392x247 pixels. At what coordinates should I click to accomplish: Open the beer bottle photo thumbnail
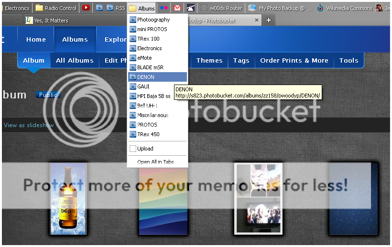68,198
